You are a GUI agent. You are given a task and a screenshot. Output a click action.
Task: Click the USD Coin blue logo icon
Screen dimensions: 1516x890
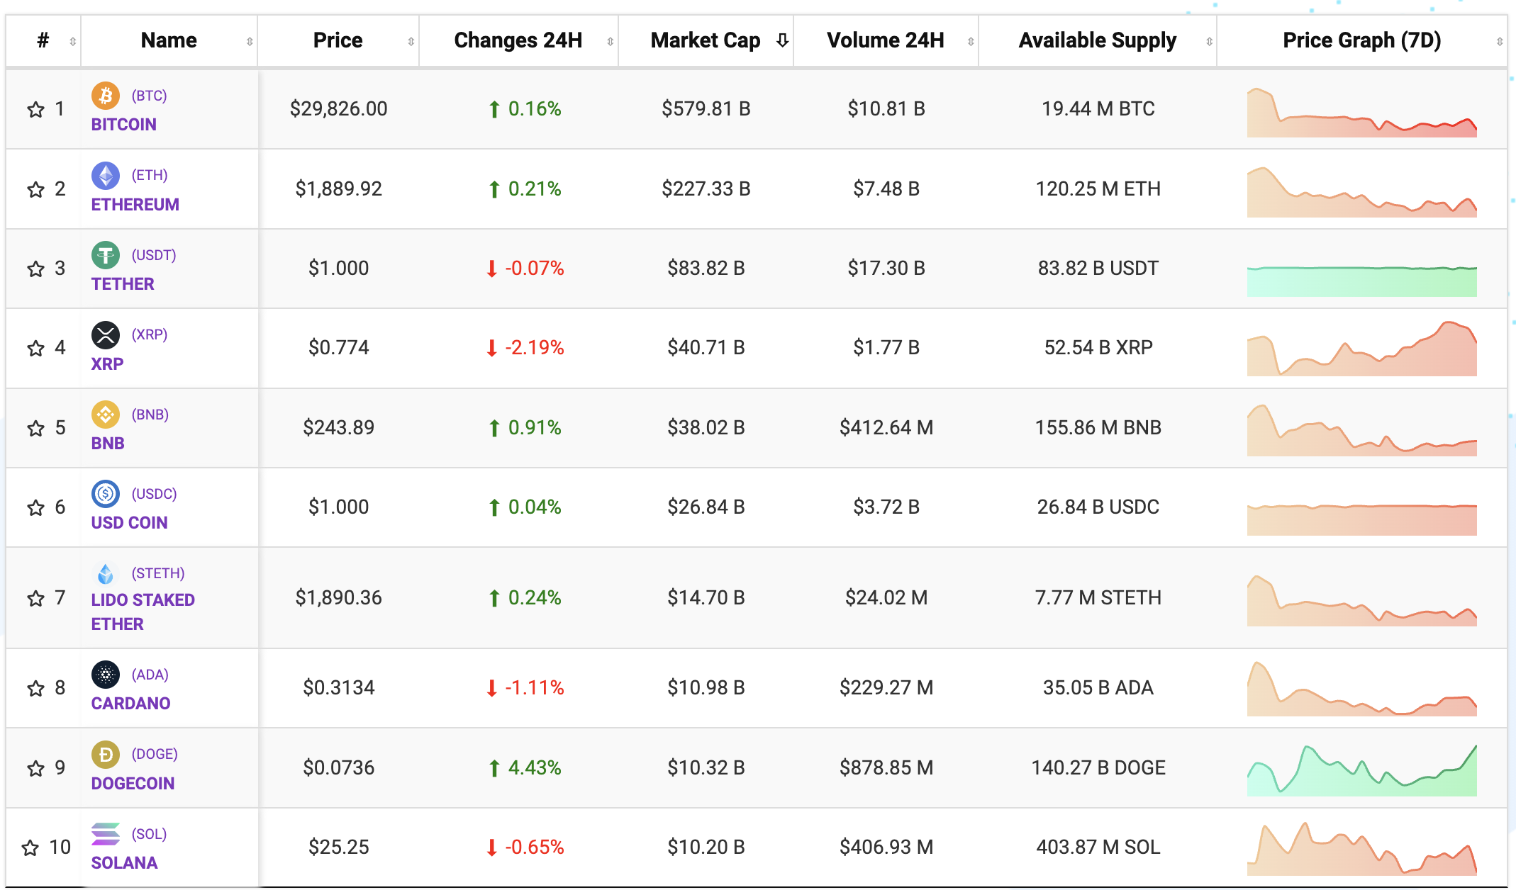point(106,493)
